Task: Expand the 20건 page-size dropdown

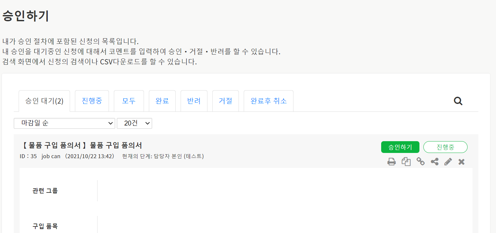Action: click(x=134, y=123)
